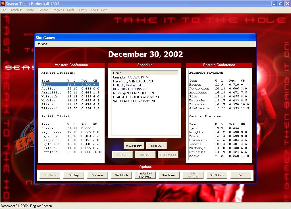This screenshot has height=209, width=291.
Task: Select the Rattlers standings row
Action: (71, 152)
